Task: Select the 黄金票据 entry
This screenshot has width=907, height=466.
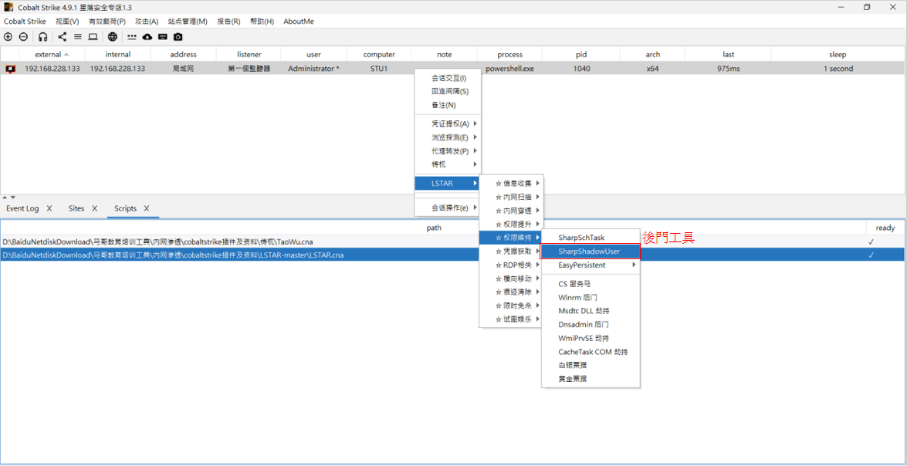Action: point(591,379)
